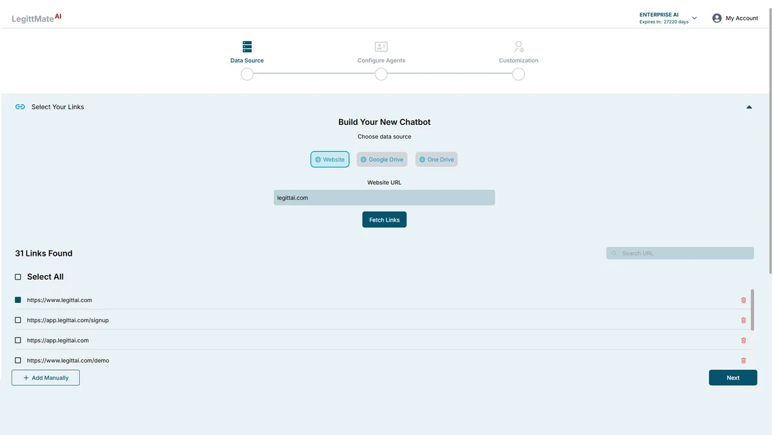
Task: Focus the Website URL input field
Action: [x=385, y=198]
